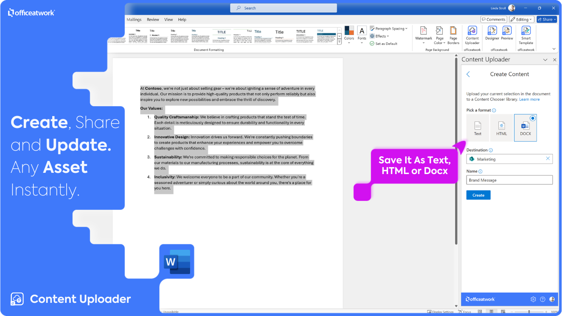
Task: Open Page Borders settings
Action: 453,35
